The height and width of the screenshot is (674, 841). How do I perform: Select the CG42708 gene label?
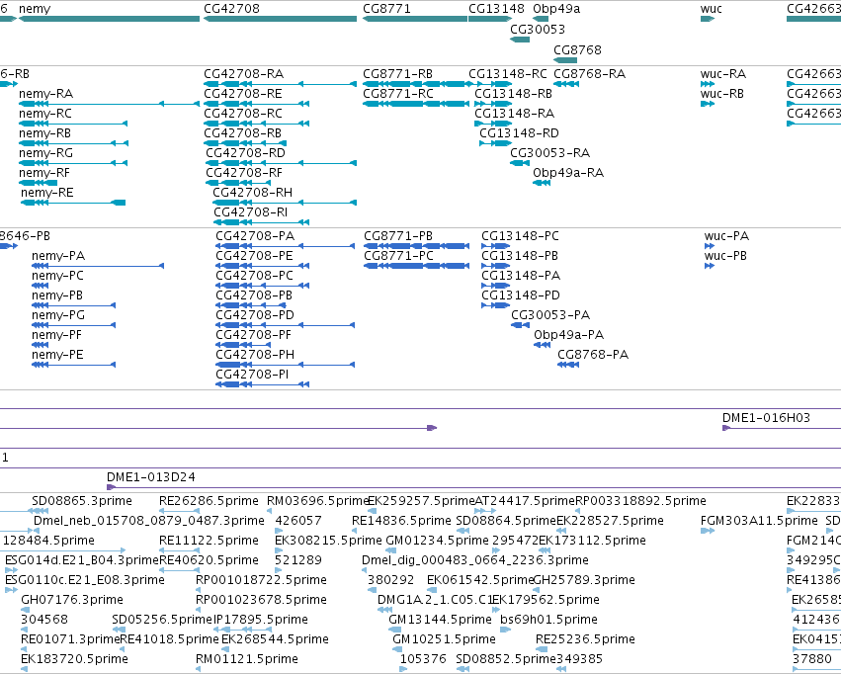tap(231, 9)
